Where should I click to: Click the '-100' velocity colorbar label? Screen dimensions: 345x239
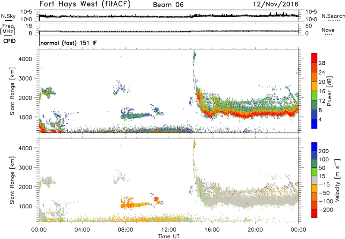326,201
